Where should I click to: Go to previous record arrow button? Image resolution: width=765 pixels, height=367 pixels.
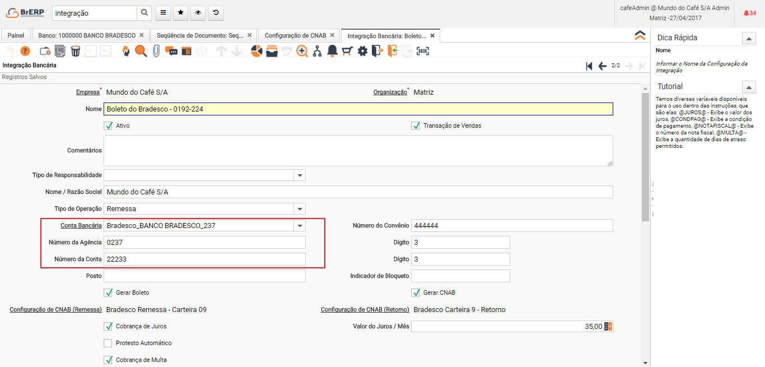coord(603,66)
